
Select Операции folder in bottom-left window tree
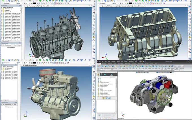point(6,70)
